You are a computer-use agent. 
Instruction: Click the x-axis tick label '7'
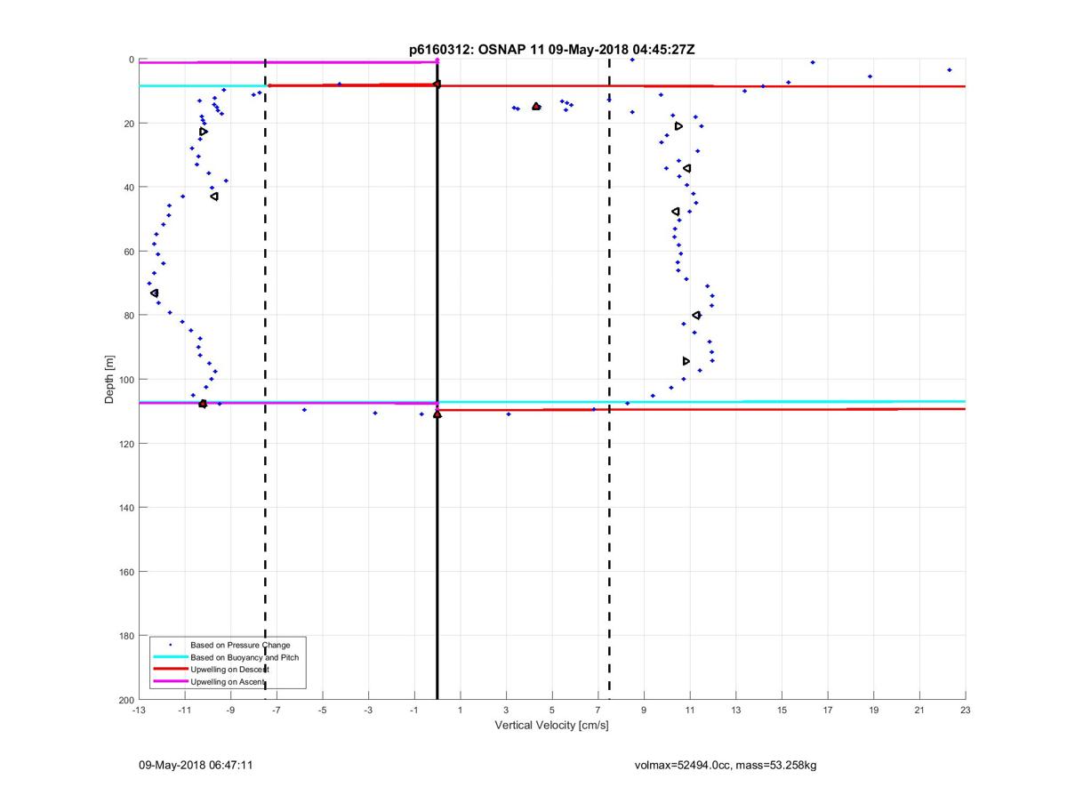(x=598, y=711)
